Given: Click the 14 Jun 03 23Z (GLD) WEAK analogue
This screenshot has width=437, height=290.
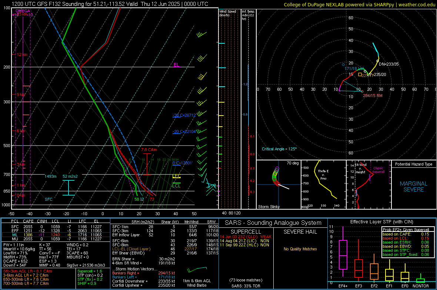Looking at the screenshot, I should click(246, 237).
